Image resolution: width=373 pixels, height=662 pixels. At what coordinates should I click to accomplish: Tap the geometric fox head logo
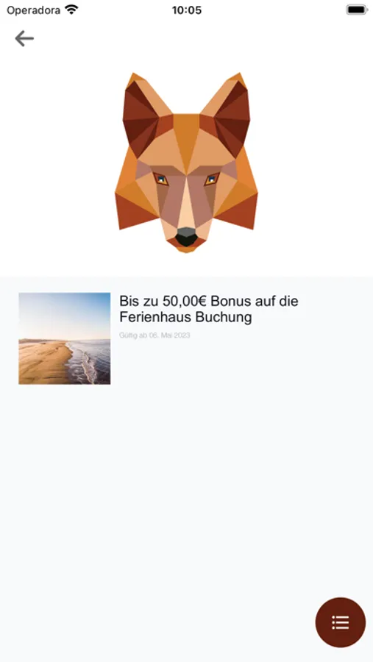click(186, 163)
